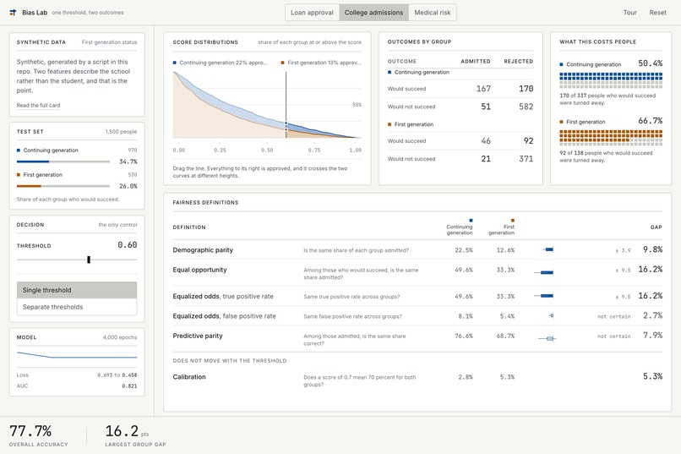Screen dimensions: 681x454
Task: Click the 1,500 people label
Action: (121, 132)
